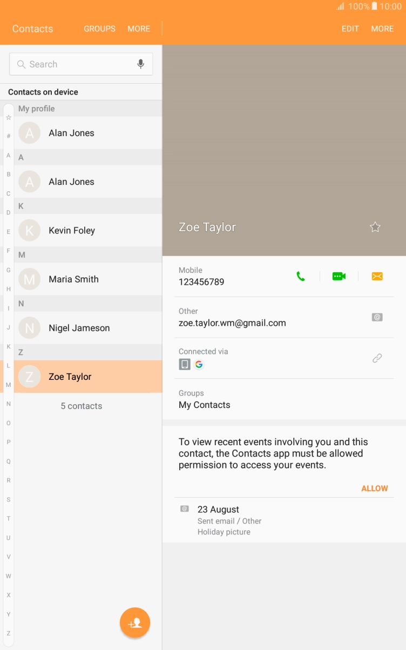Start video call with Zoe Taylor
The height and width of the screenshot is (650, 406).
(339, 276)
